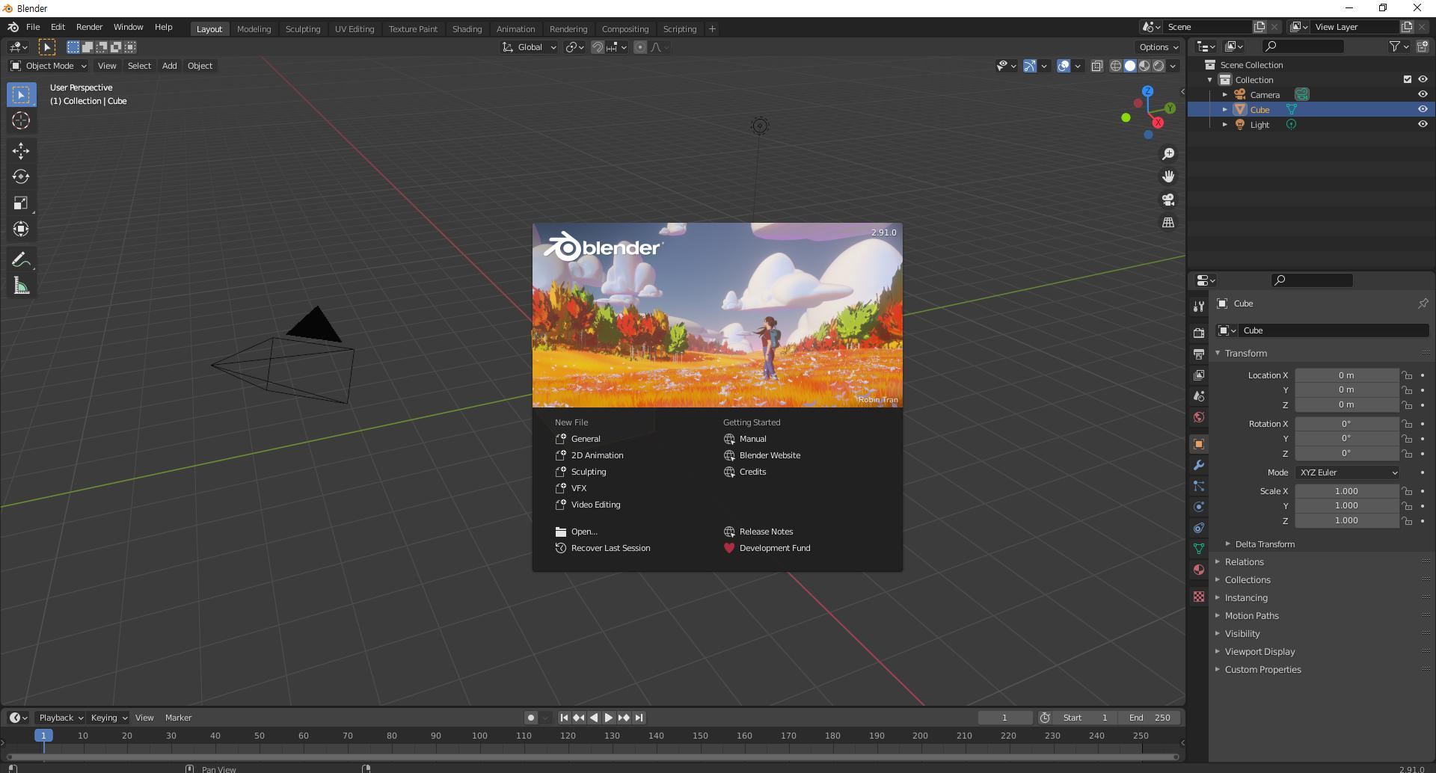
Task: Pin the Cube properties panel
Action: (1423, 304)
